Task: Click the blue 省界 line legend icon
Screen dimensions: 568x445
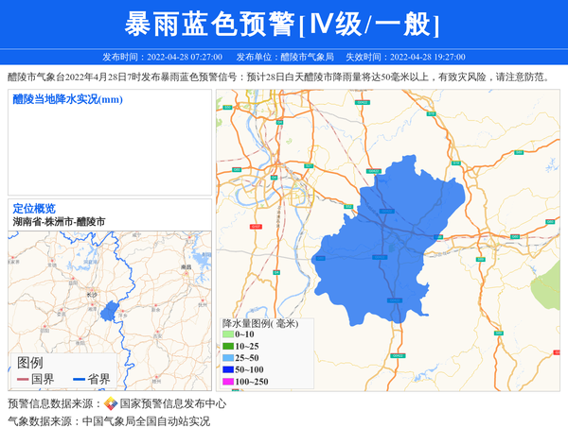Action: [79, 379]
